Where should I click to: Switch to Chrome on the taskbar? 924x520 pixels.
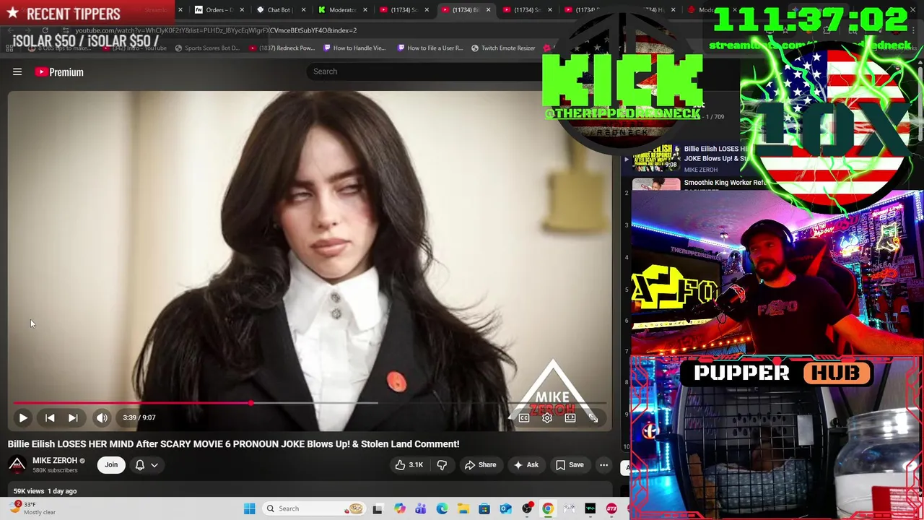tap(548, 508)
